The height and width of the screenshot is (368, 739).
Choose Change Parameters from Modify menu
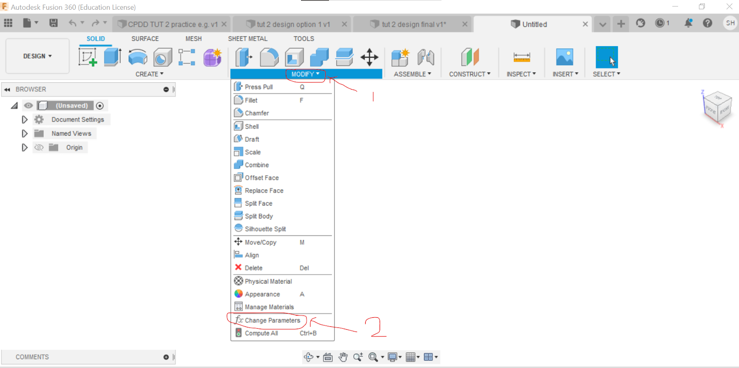[x=282, y=320]
